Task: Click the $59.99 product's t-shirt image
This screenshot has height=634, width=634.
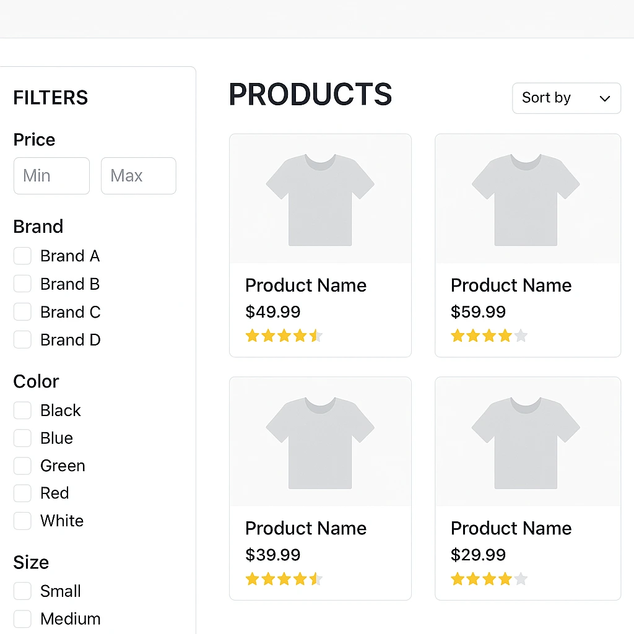Action: click(526, 199)
